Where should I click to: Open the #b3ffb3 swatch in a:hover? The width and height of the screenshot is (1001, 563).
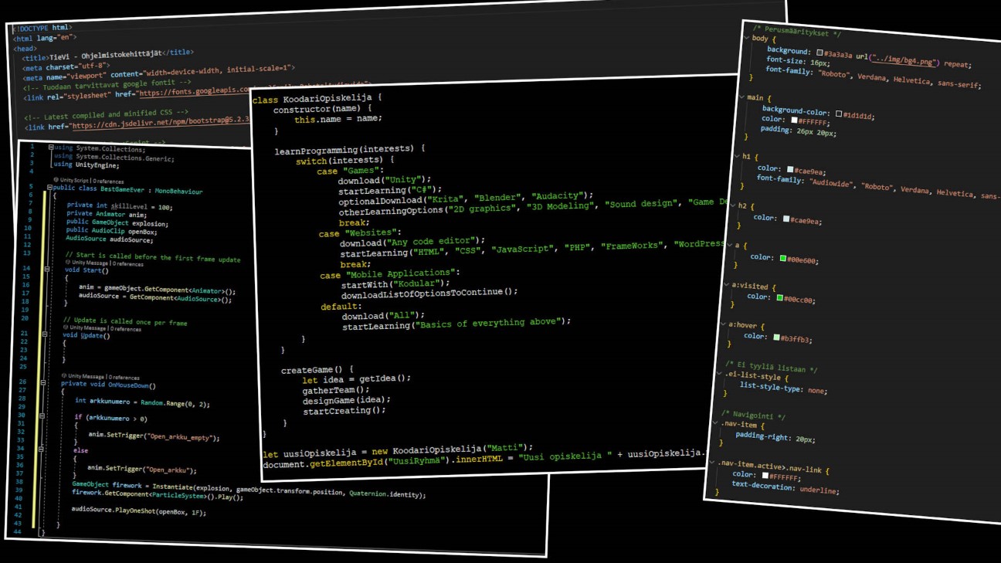point(776,337)
